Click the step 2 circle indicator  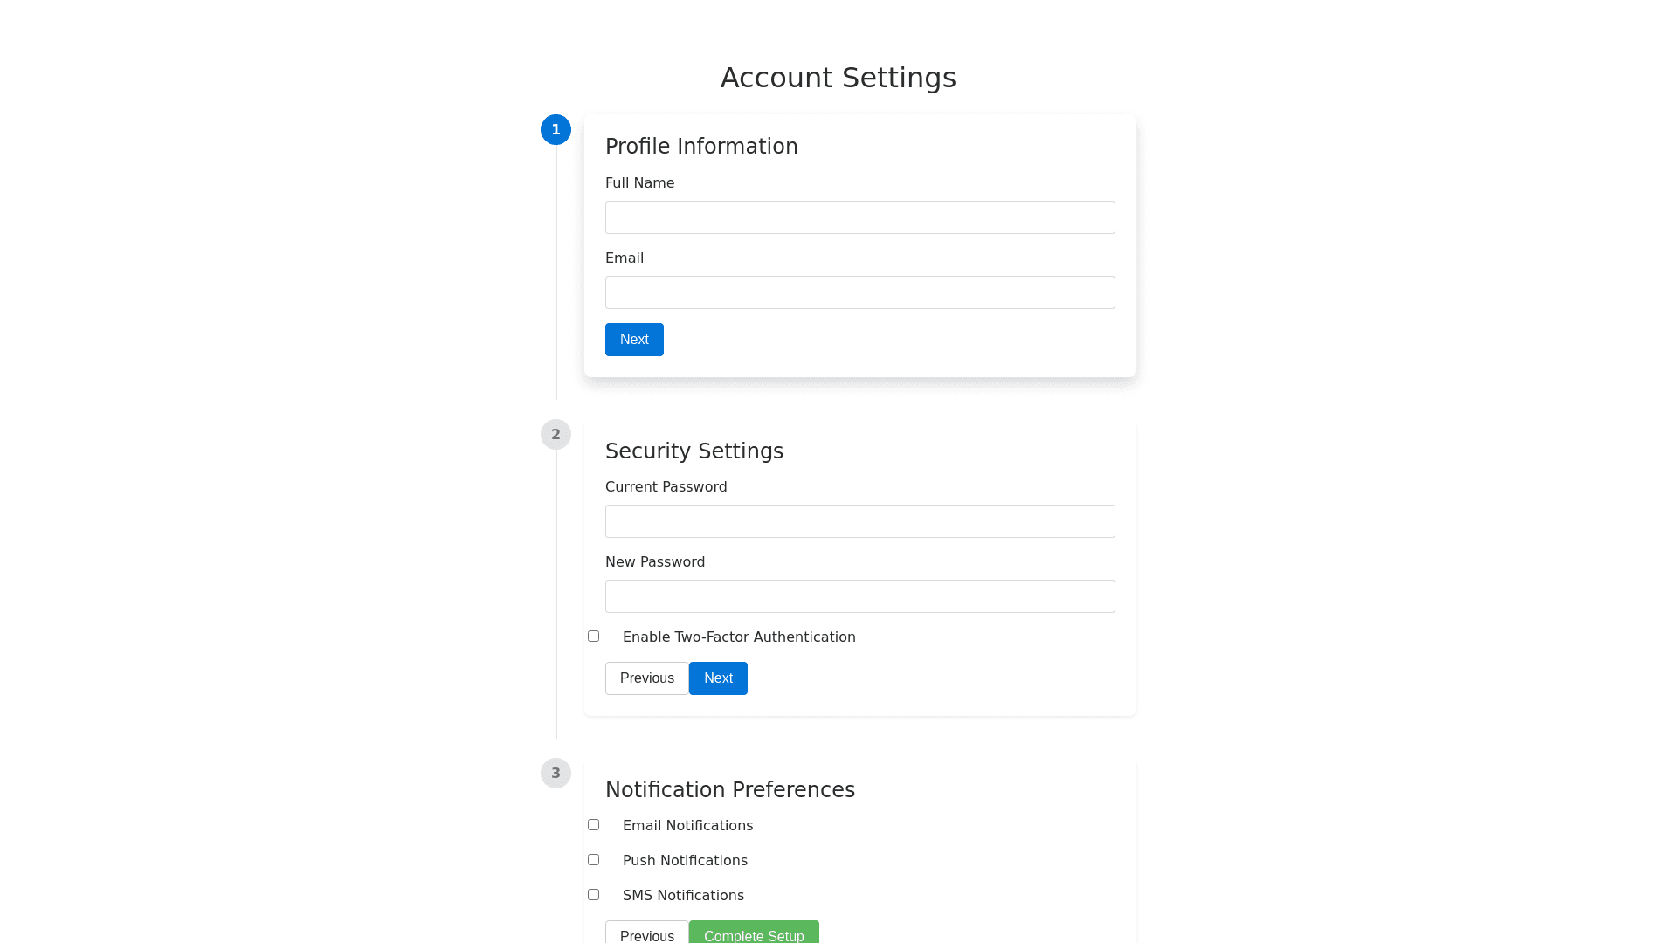(556, 435)
